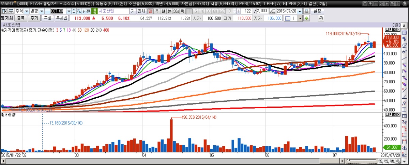Click the erase ALL tool in right toolbar
This screenshot has width=409, height=165.
pyautogui.click(x=404, y=46)
